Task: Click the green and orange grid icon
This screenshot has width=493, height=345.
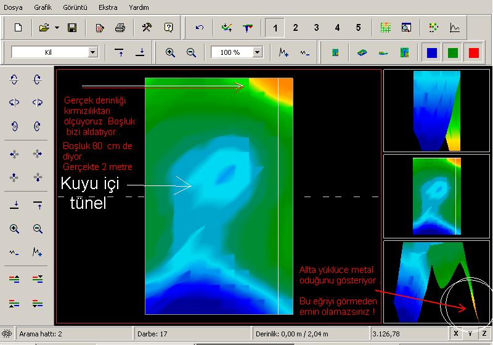Action: coord(386,28)
